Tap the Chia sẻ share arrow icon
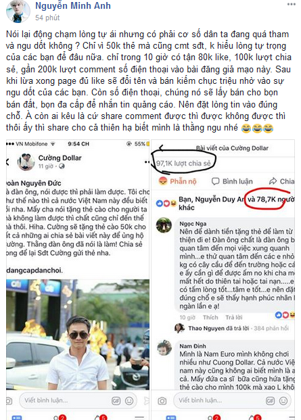Screen dimensions: 301x420 click(x=273, y=181)
